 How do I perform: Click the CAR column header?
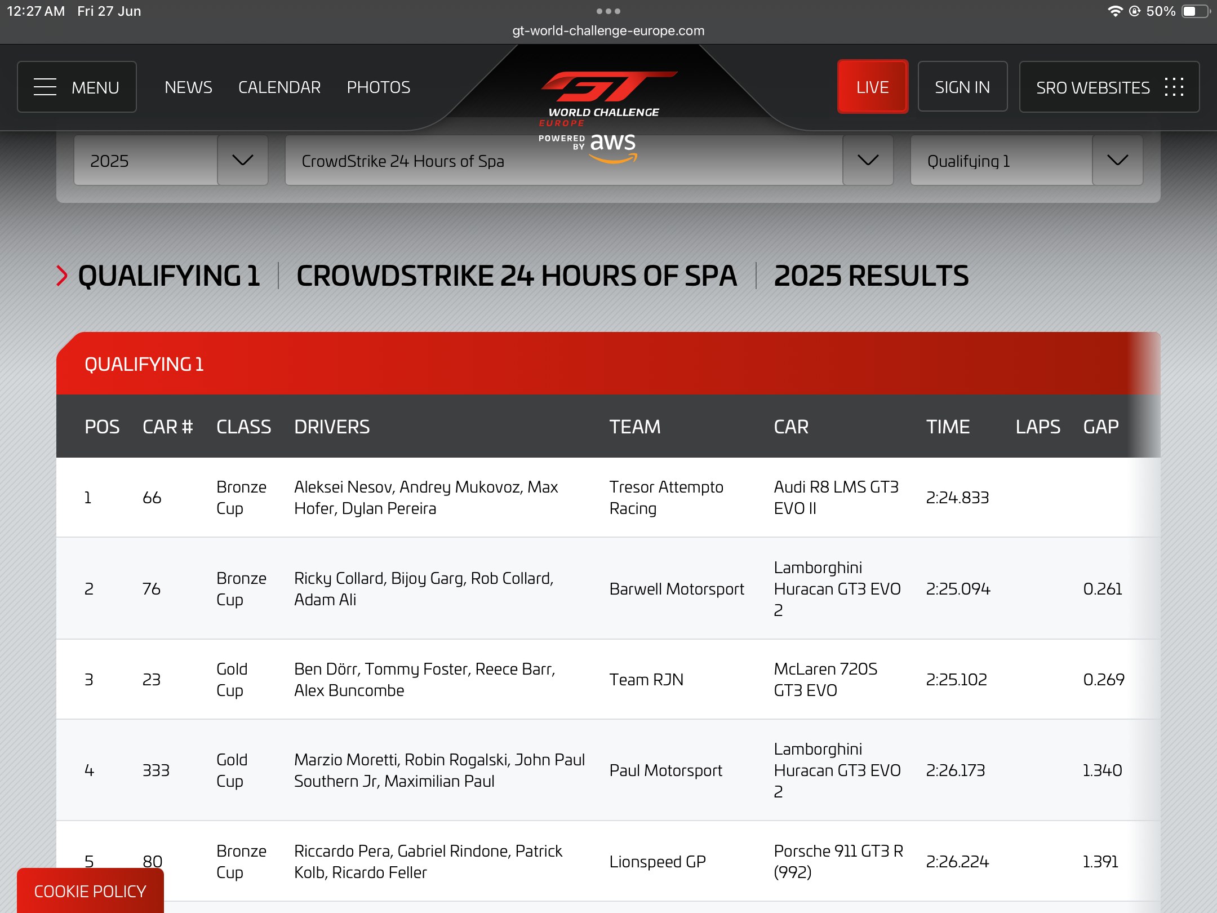tap(791, 427)
